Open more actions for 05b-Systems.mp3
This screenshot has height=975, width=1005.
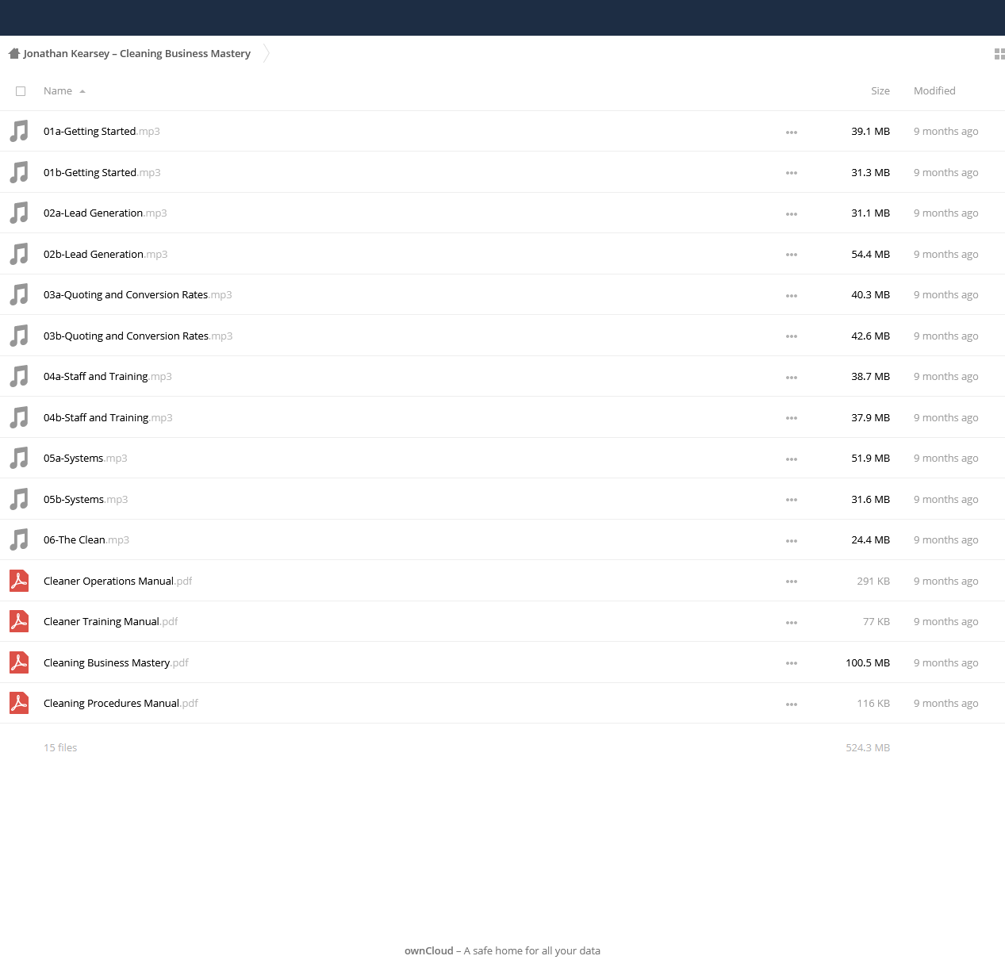coord(792,500)
